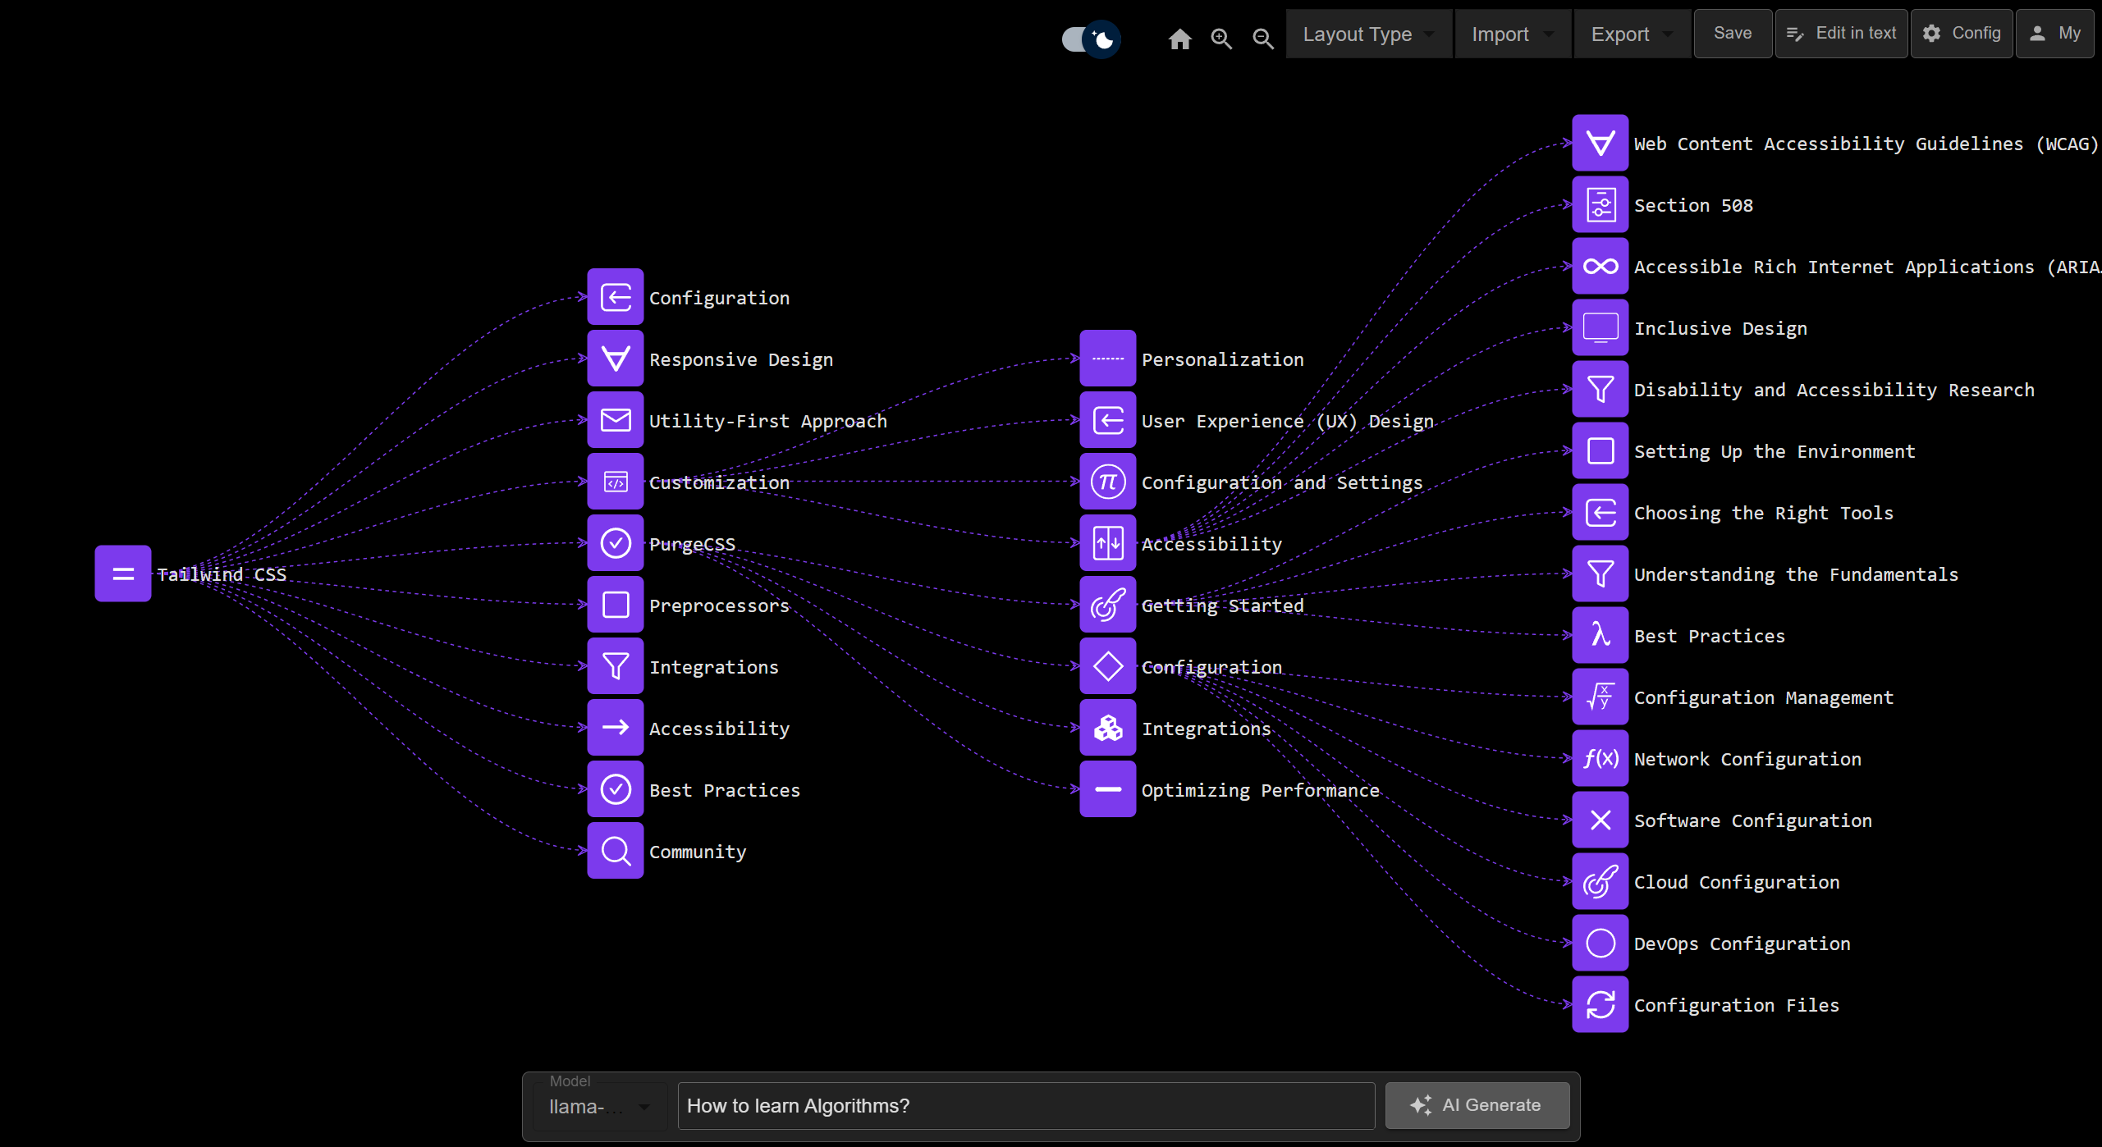Screen dimensions: 2102x1147
Task: Click the first-column Integrations funnel icon
Action: click(x=616, y=666)
